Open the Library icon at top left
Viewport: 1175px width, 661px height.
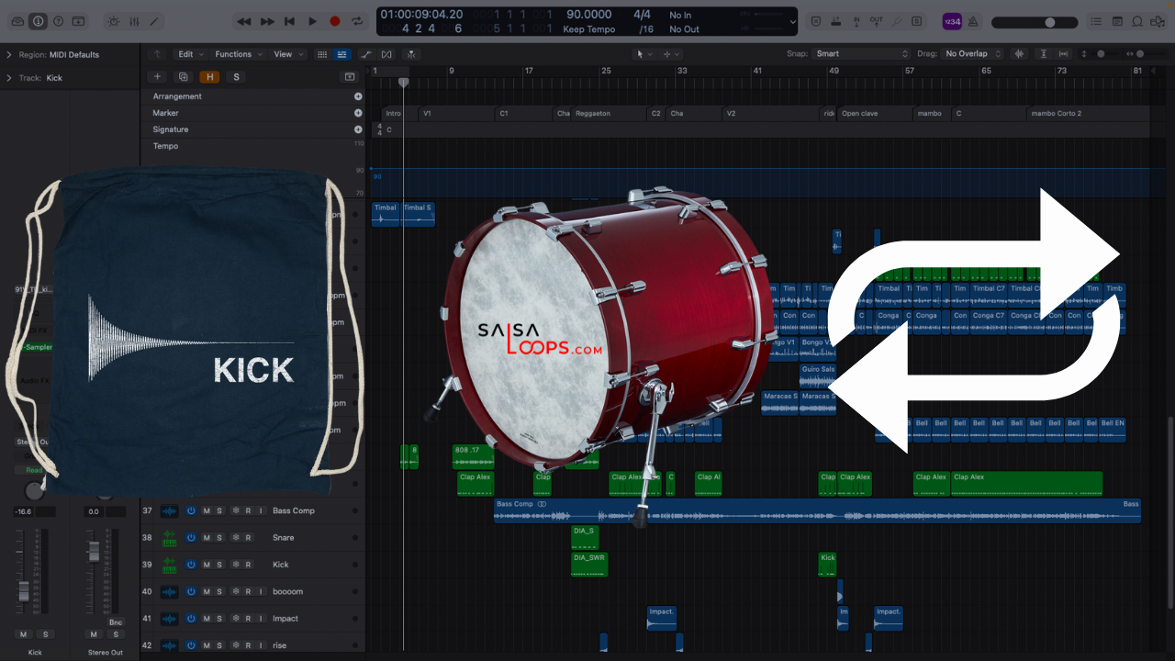[x=17, y=20]
